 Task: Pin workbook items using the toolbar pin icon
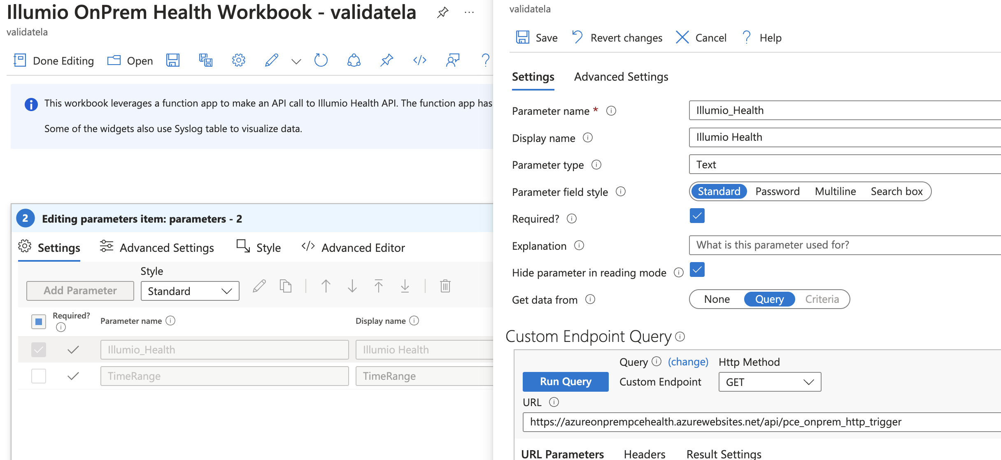pyautogui.click(x=387, y=60)
